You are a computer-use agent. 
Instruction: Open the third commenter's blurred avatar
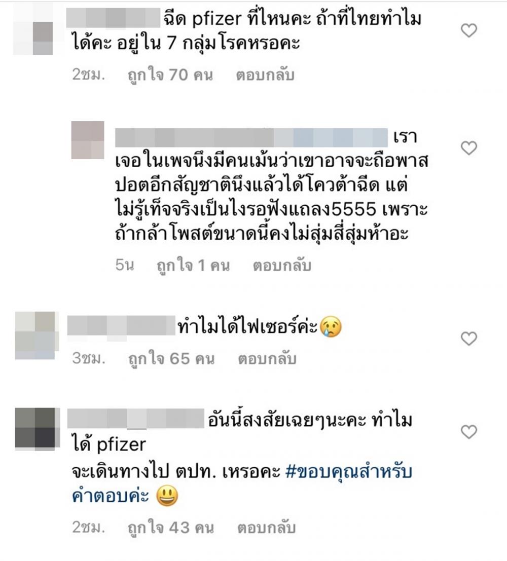(35, 335)
